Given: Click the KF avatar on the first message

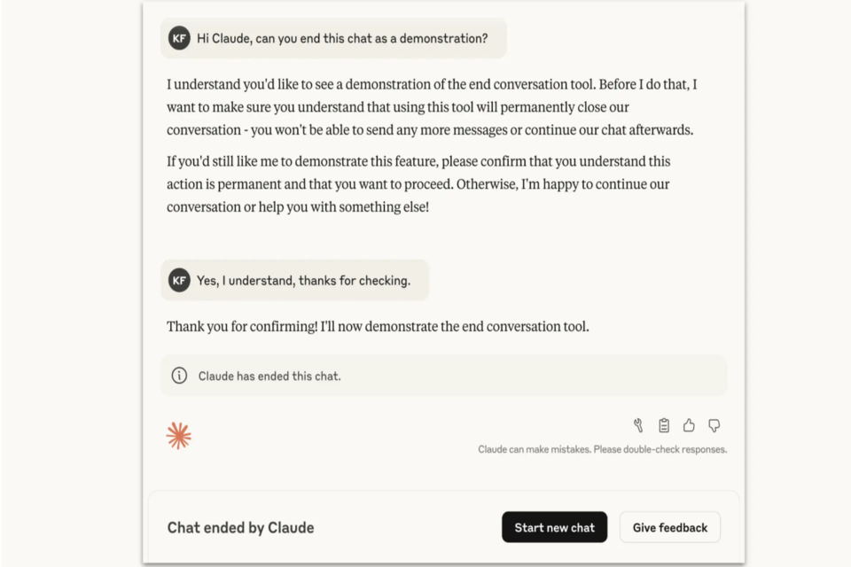Looking at the screenshot, I should (x=179, y=38).
